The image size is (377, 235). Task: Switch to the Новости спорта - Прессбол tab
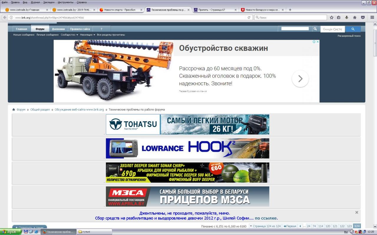click(x=120, y=10)
